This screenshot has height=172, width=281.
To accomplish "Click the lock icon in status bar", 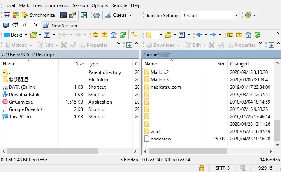I will pos(202,168).
